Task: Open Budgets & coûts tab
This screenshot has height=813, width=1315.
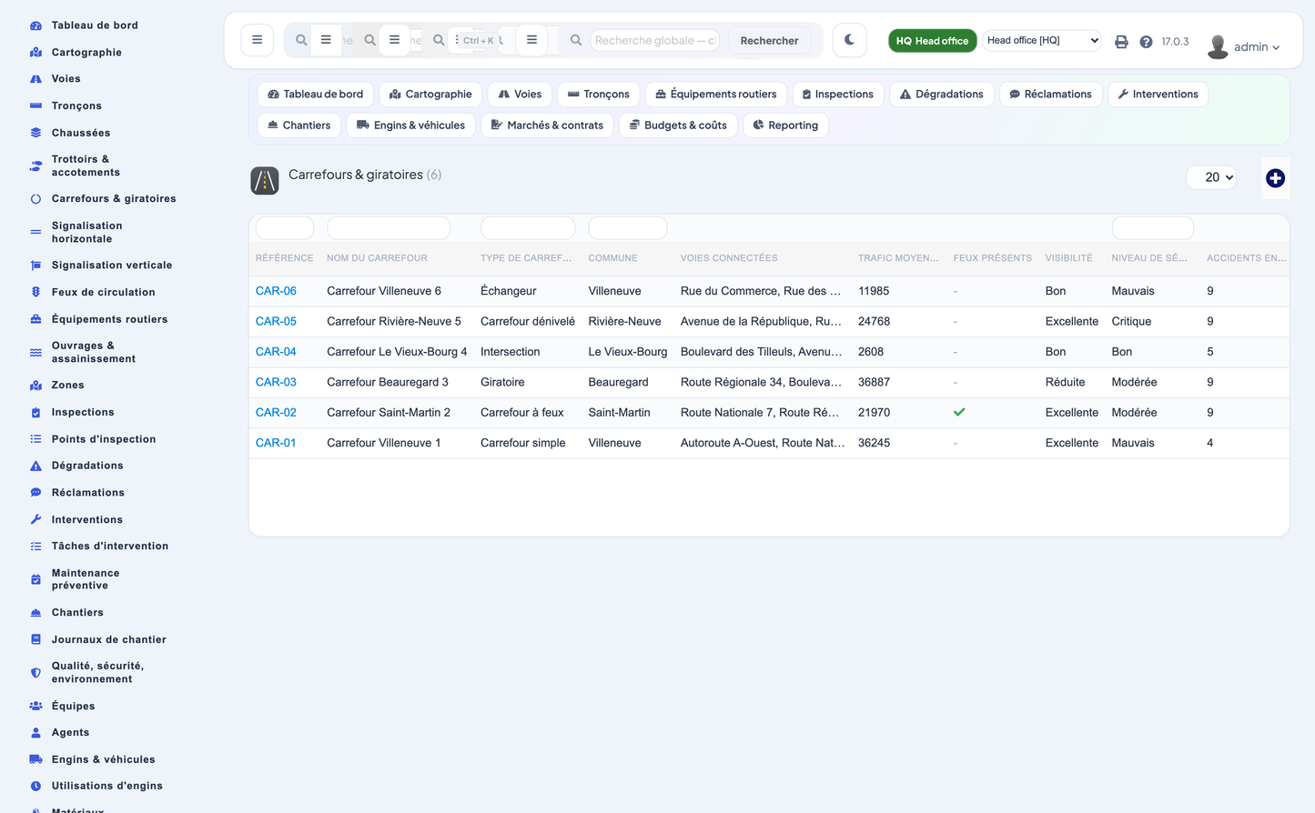Action: [678, 125]
